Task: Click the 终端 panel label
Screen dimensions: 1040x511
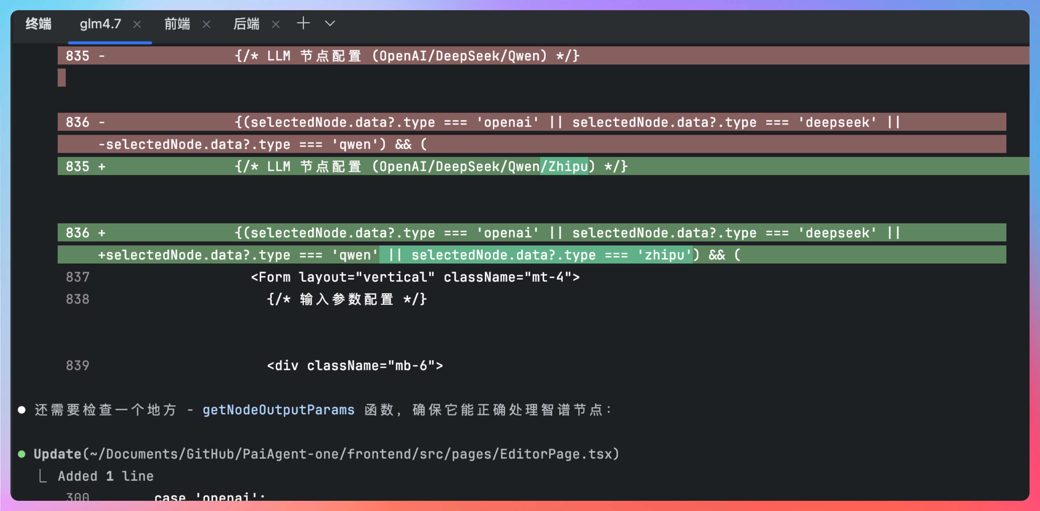Action: click(x=38, y=24)
